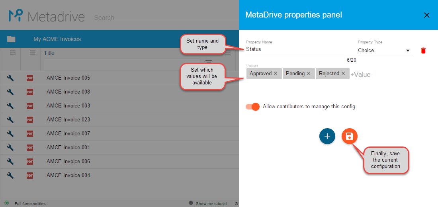Select the Approved value chip label
The image size is (438, 207).
coord(261,74)
